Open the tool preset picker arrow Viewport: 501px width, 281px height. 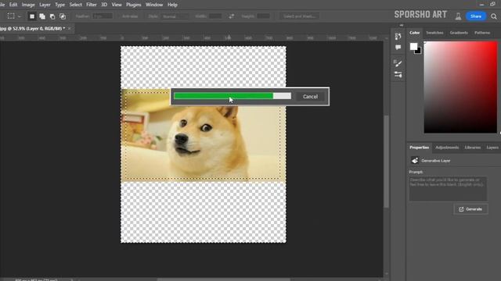20,16
